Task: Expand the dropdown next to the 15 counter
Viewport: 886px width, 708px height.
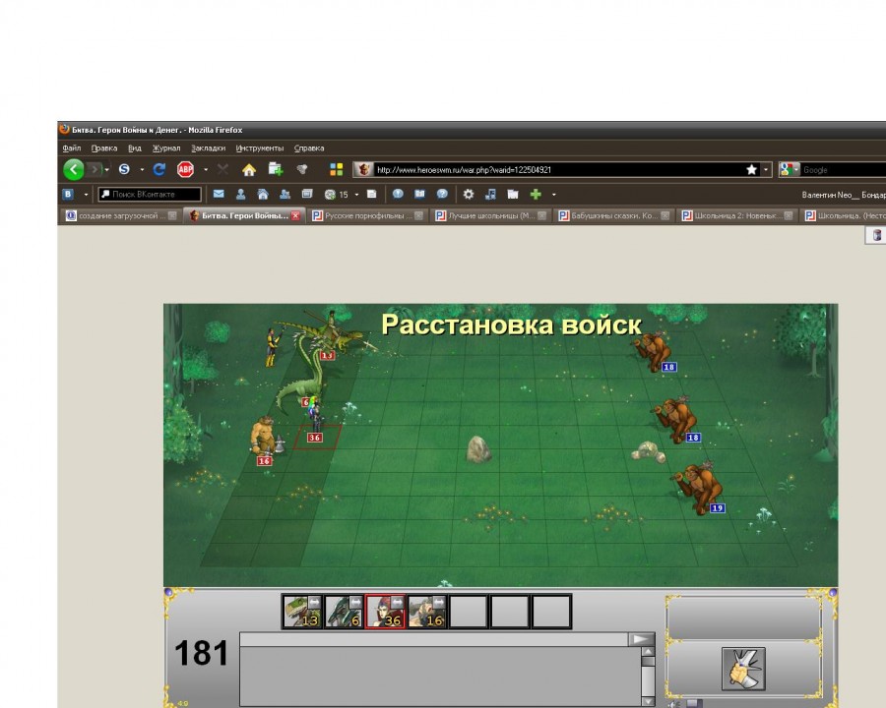Action: tap(356, 195)
